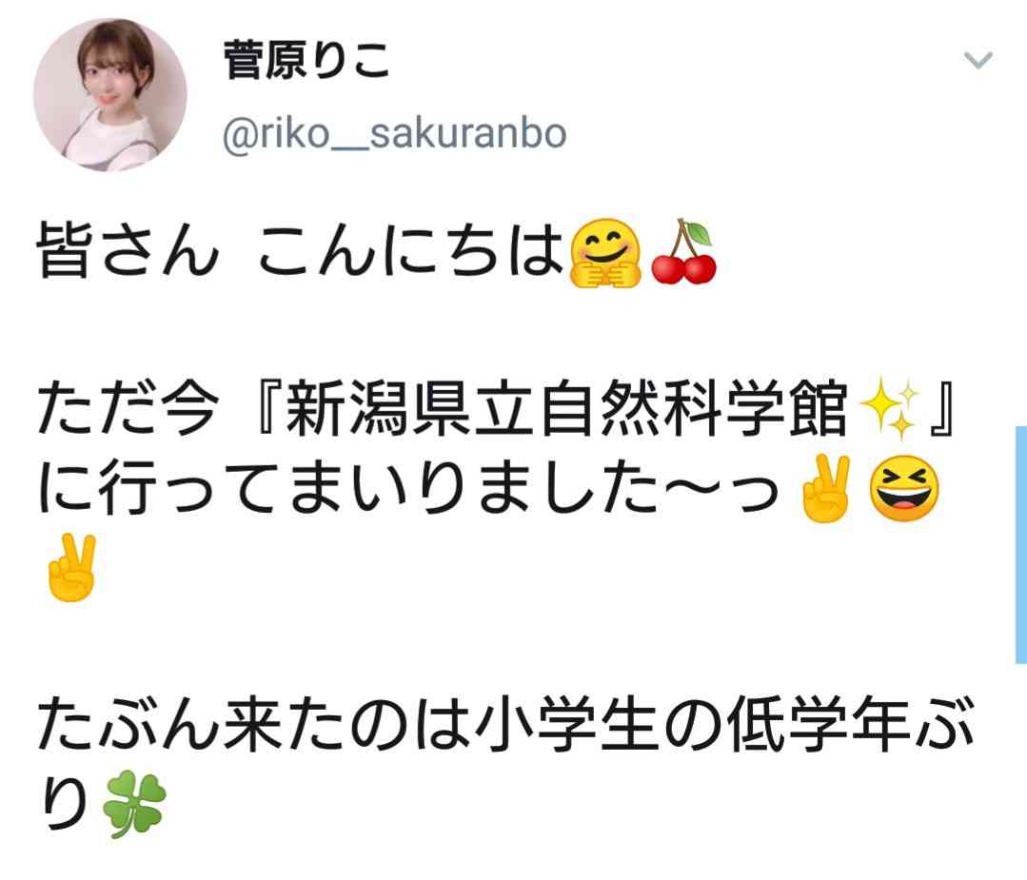This screenshot has width=1027, height=880.
Task: Click the blue scrollbar on right edge
Action: (x=1021, y=545)
